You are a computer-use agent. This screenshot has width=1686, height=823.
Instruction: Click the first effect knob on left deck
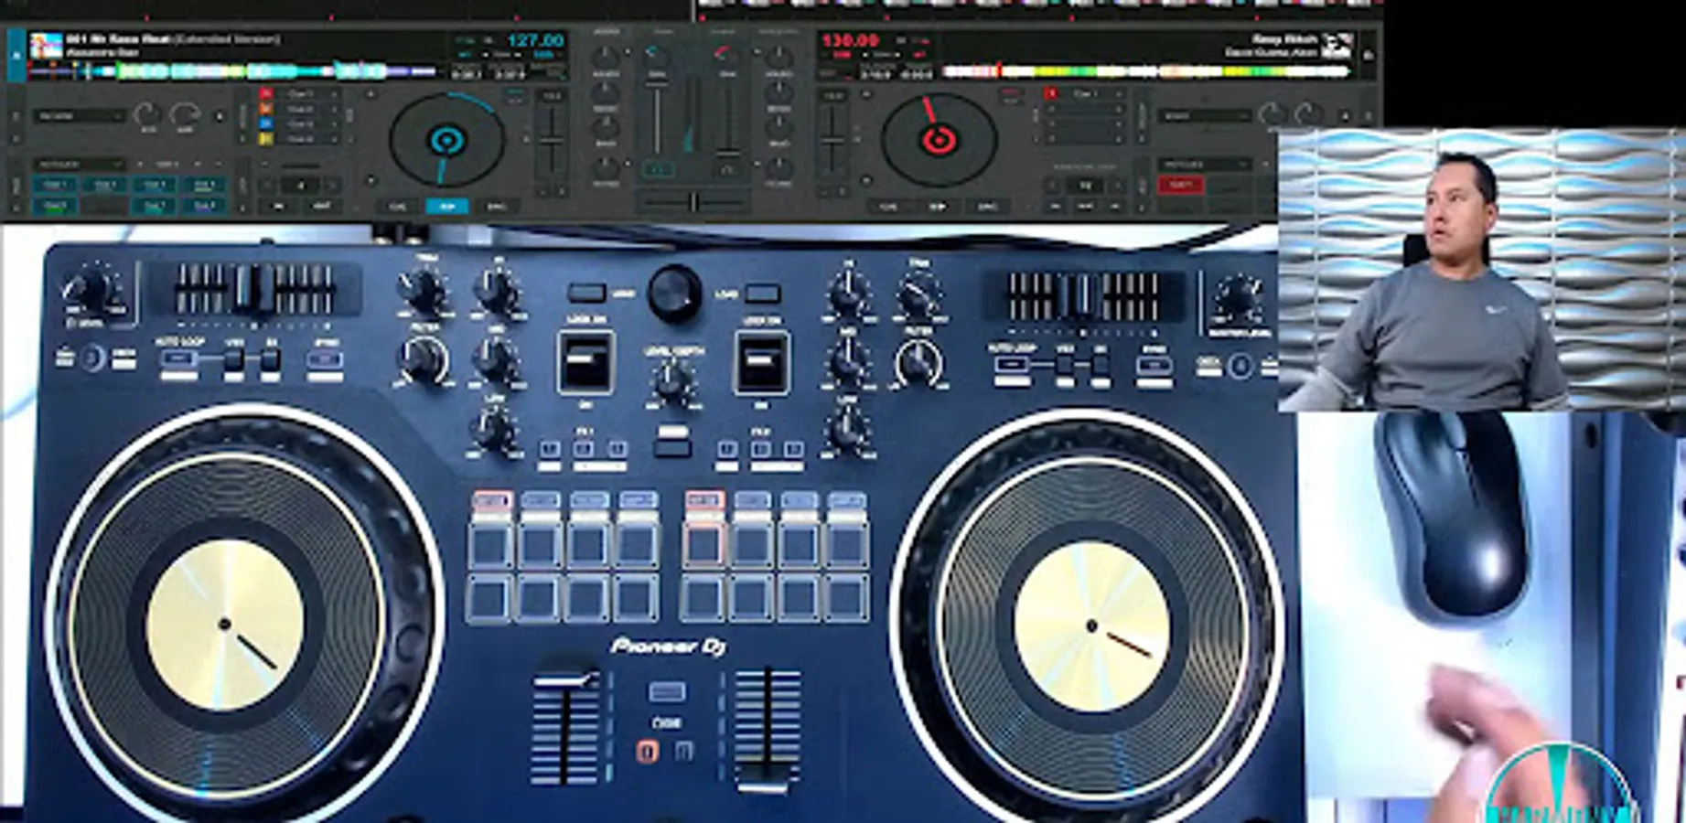click(145, 114)
